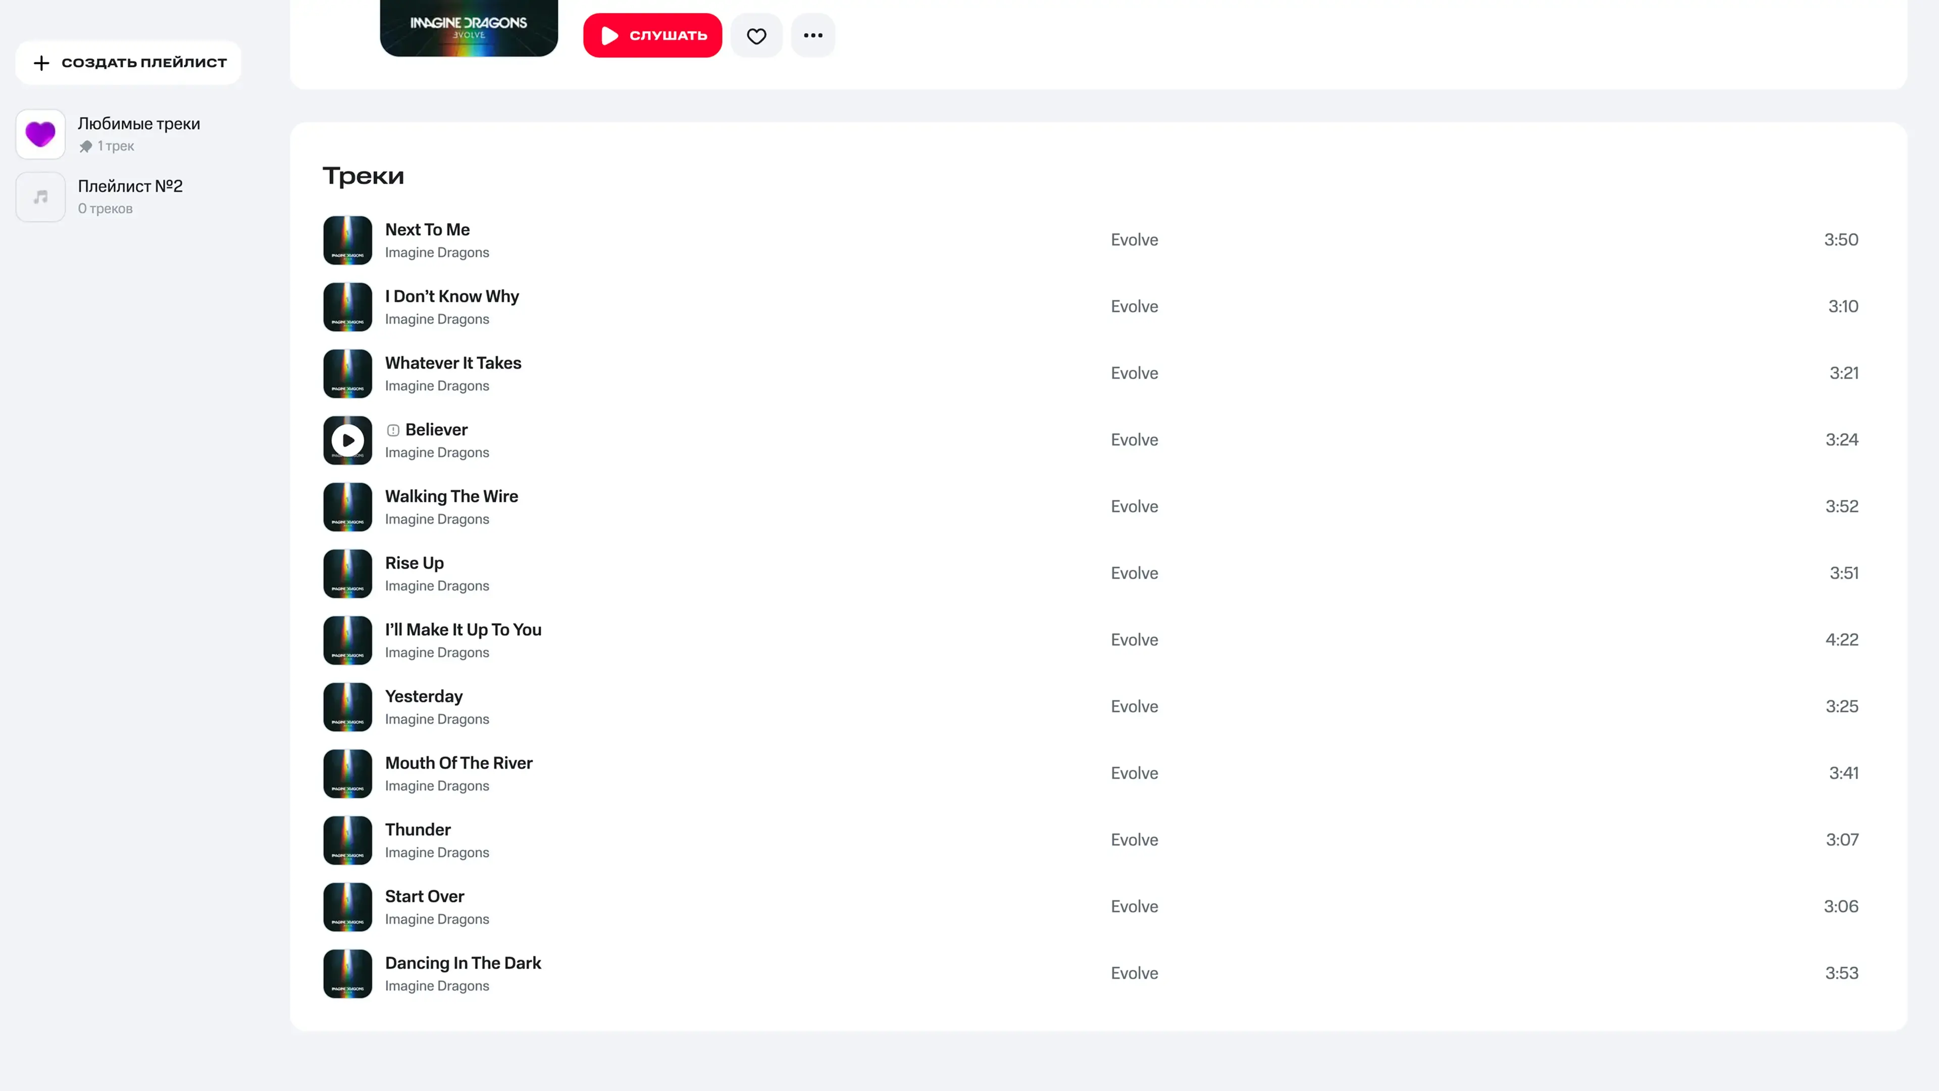
Task: Click the Dancing In The Dark cover
Action: pyautogui.click(x=348, y=973)
